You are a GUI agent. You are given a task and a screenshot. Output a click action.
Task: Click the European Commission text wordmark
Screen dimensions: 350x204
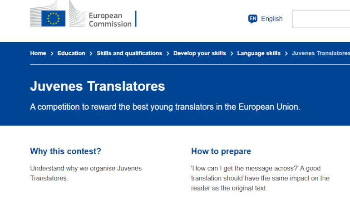click(x=110, y=19)
